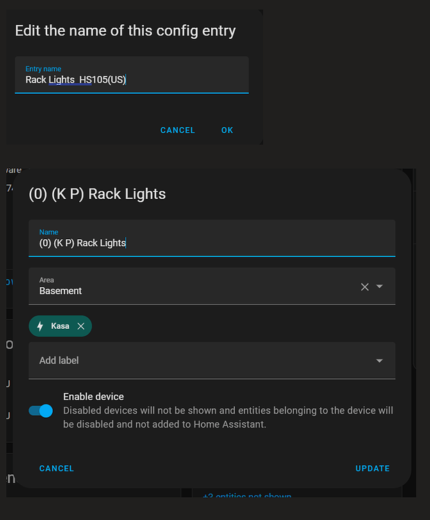Click the disabled devices description text
The image size is (430, 520).
pyautogui.click(x=228, y=417)
